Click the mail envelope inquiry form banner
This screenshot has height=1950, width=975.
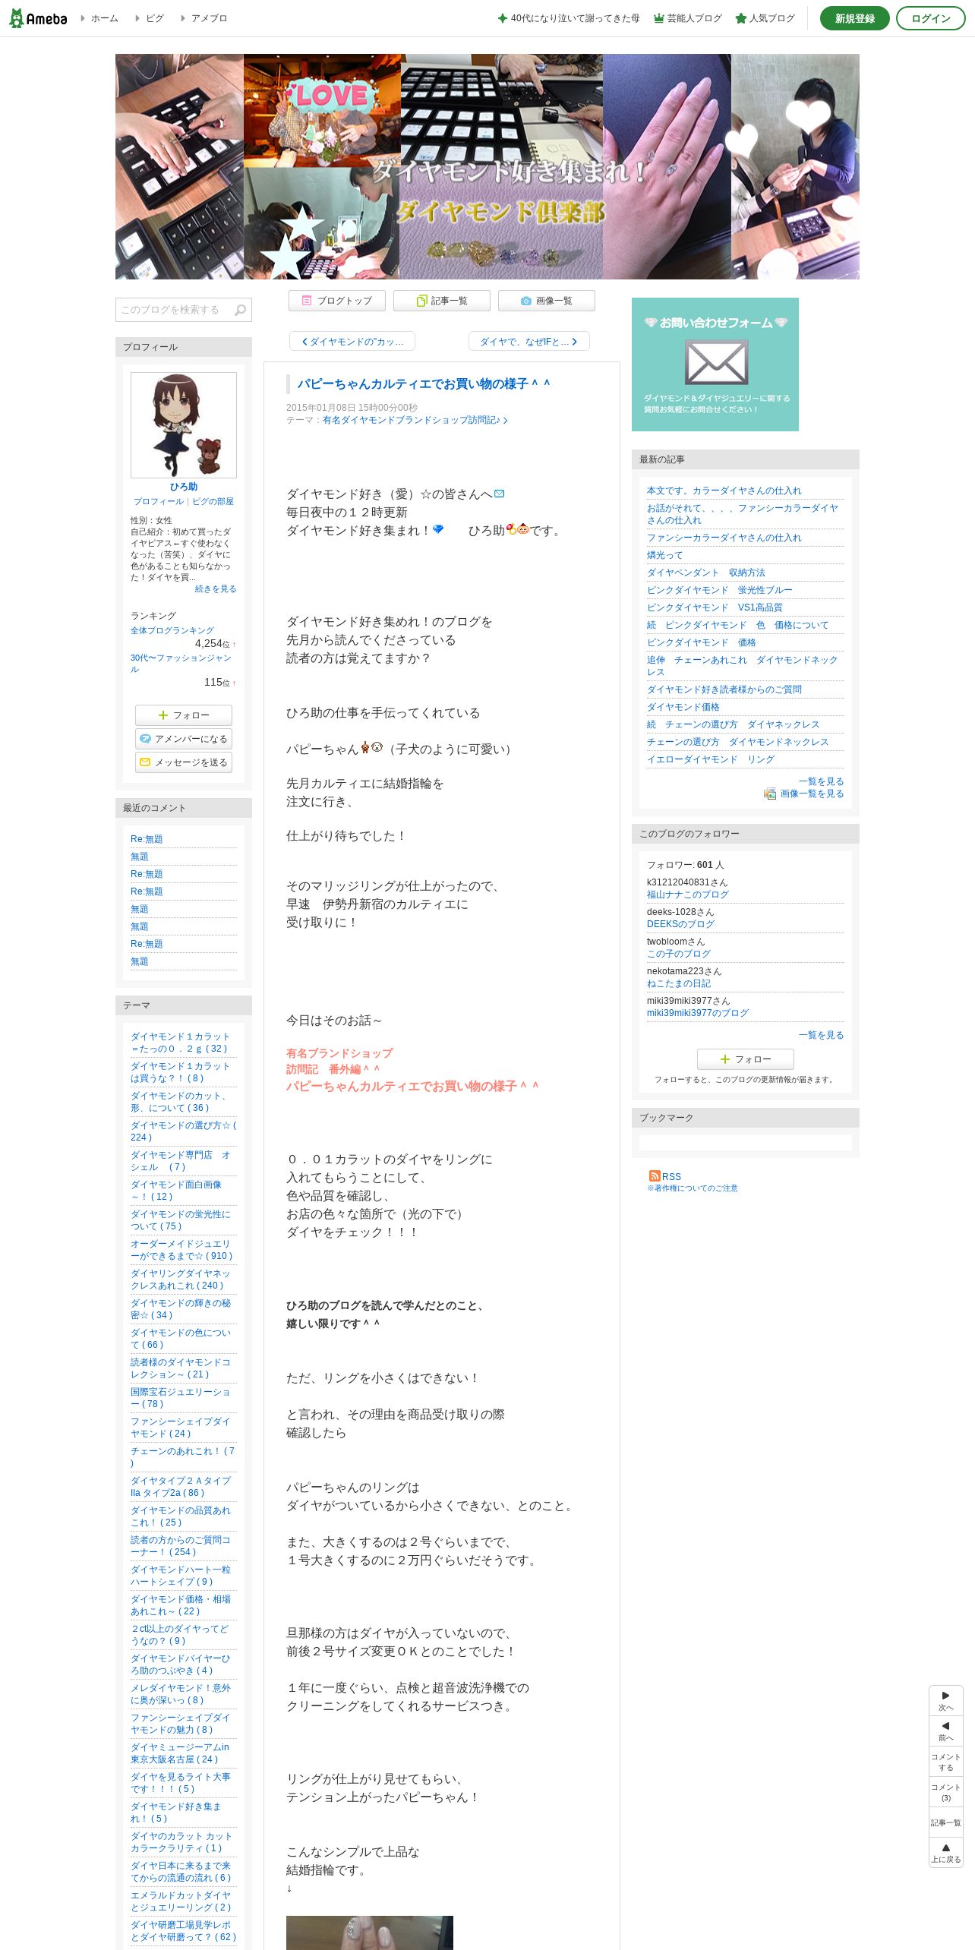pyautogui.click(x=715, y=364)
